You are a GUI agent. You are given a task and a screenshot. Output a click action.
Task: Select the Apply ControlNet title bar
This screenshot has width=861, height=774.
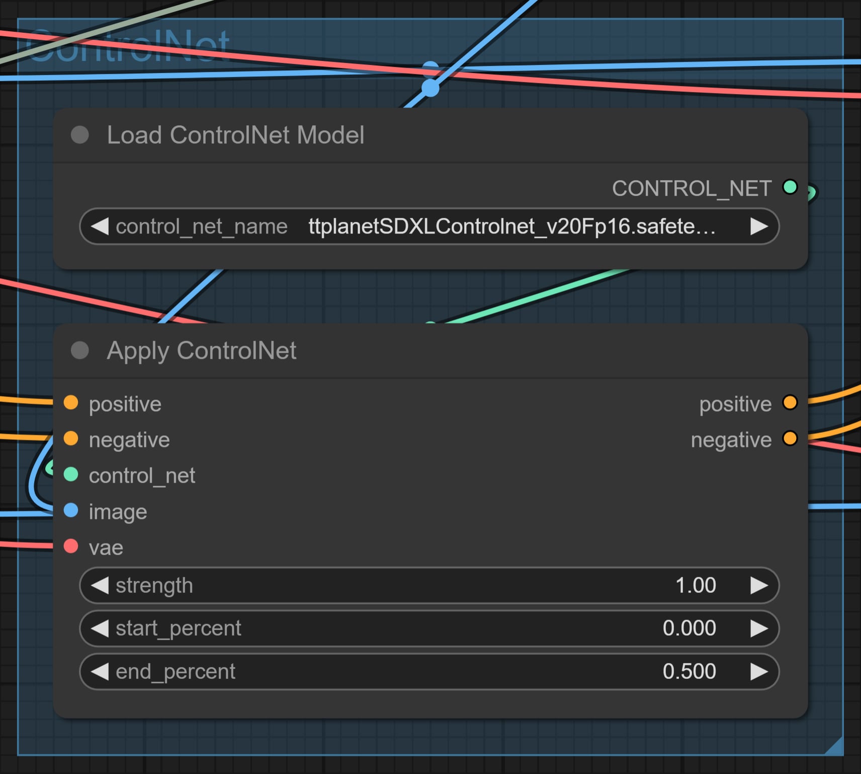tap(430, 350)
